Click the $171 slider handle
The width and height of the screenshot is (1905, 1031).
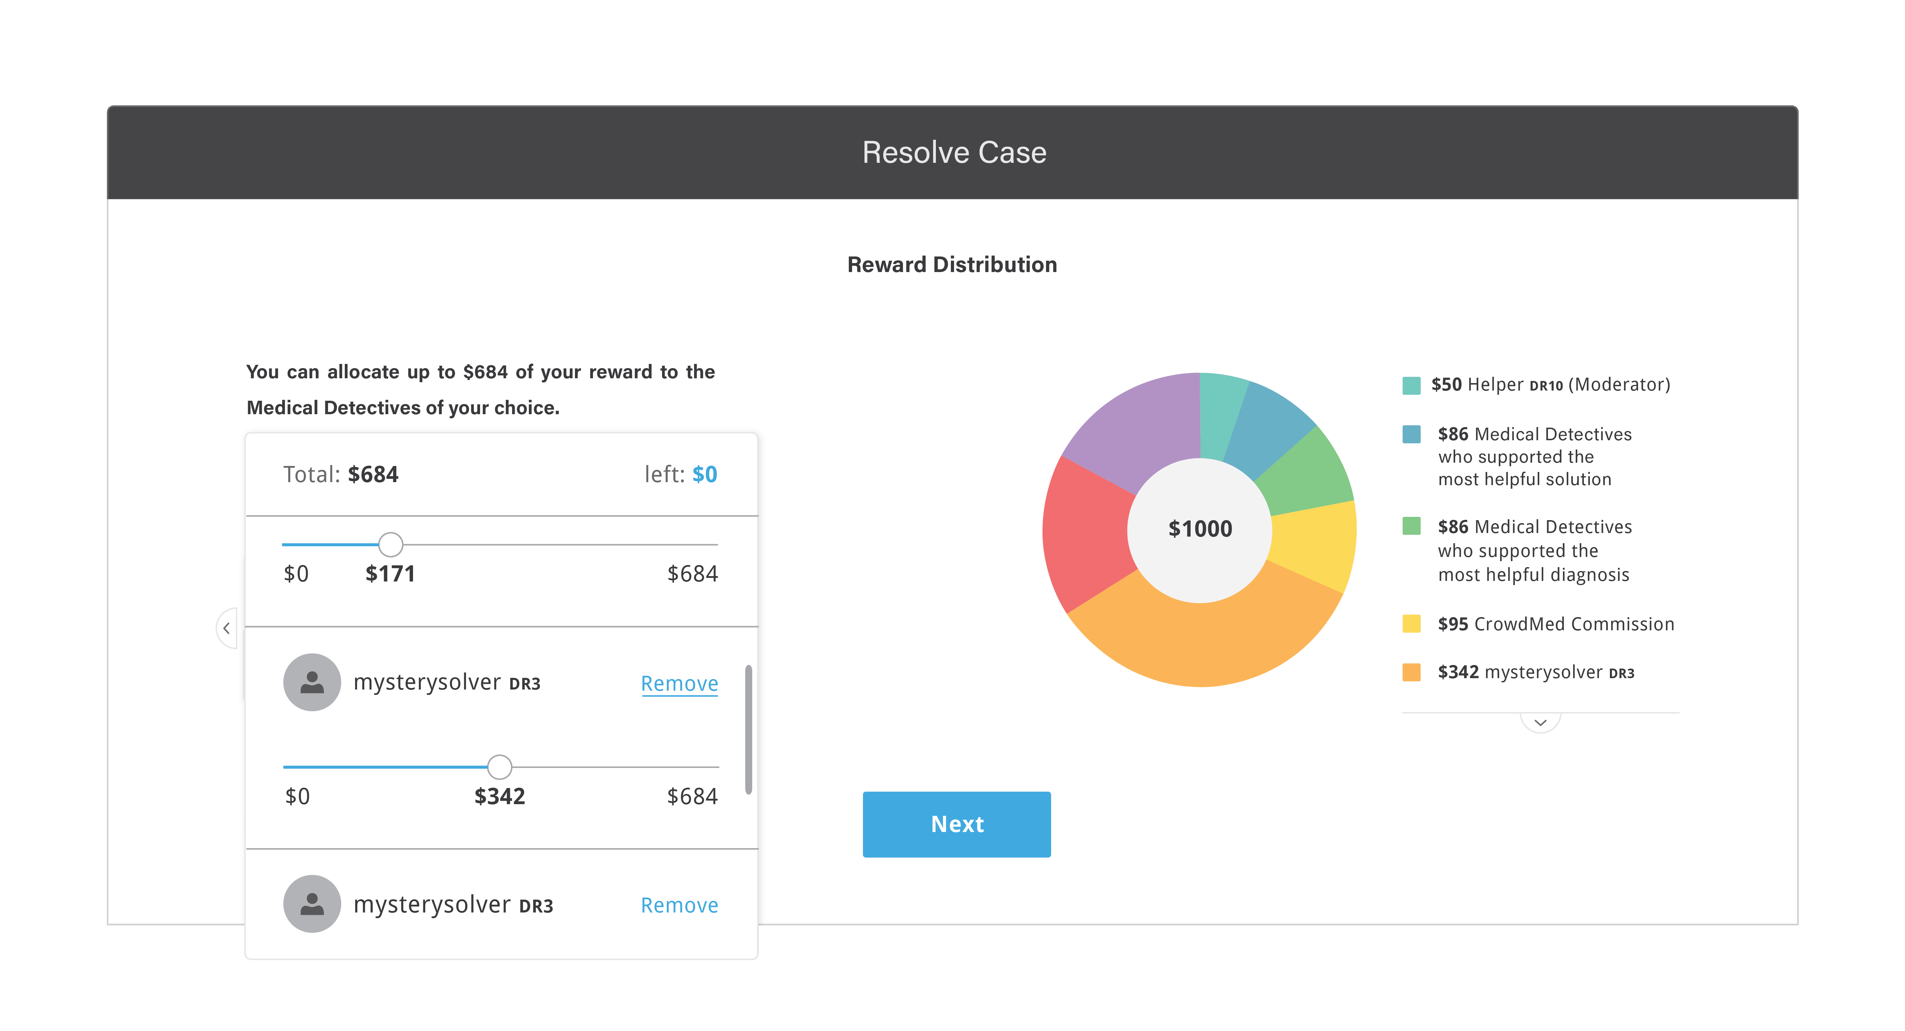[391, 544]
